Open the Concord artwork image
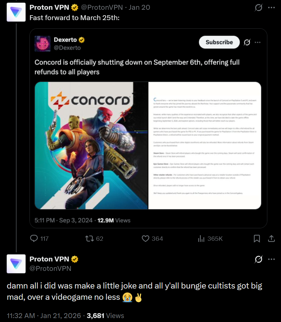 91,145
